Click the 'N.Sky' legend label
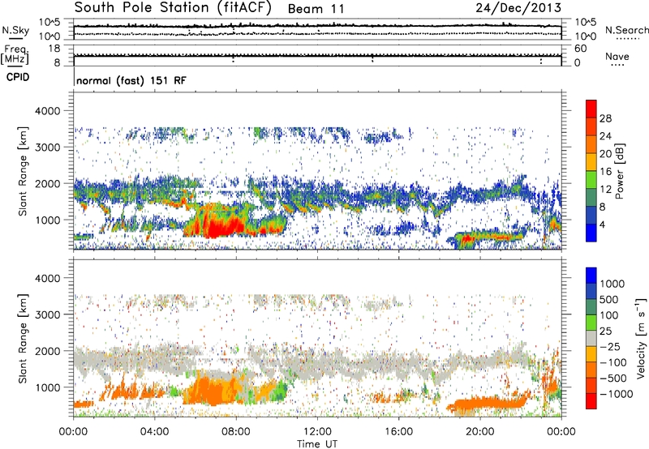Screen dimensions: 649x449 point(15,30)
